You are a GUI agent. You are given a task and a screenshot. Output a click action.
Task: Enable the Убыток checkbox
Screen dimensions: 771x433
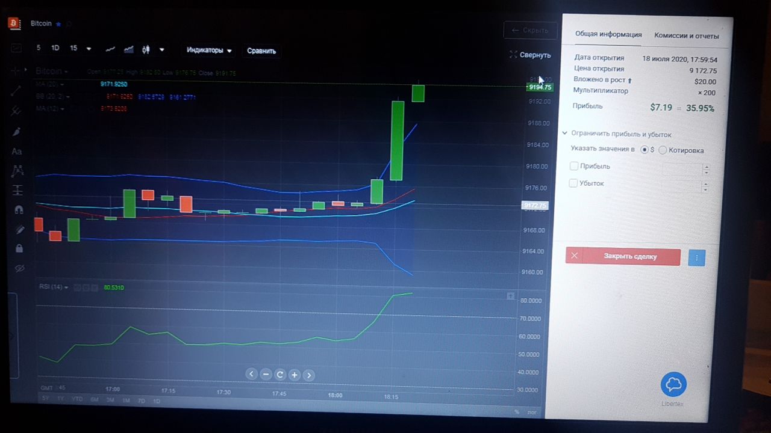tap(573, 183)
